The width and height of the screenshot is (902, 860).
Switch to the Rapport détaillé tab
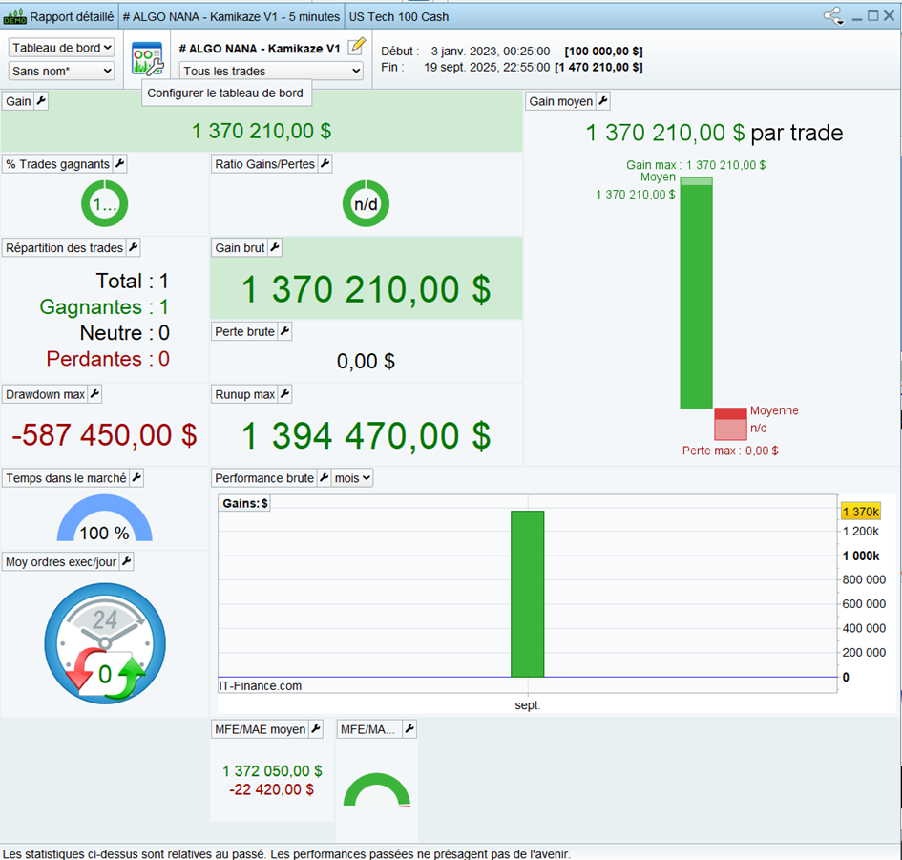[71, 16]
